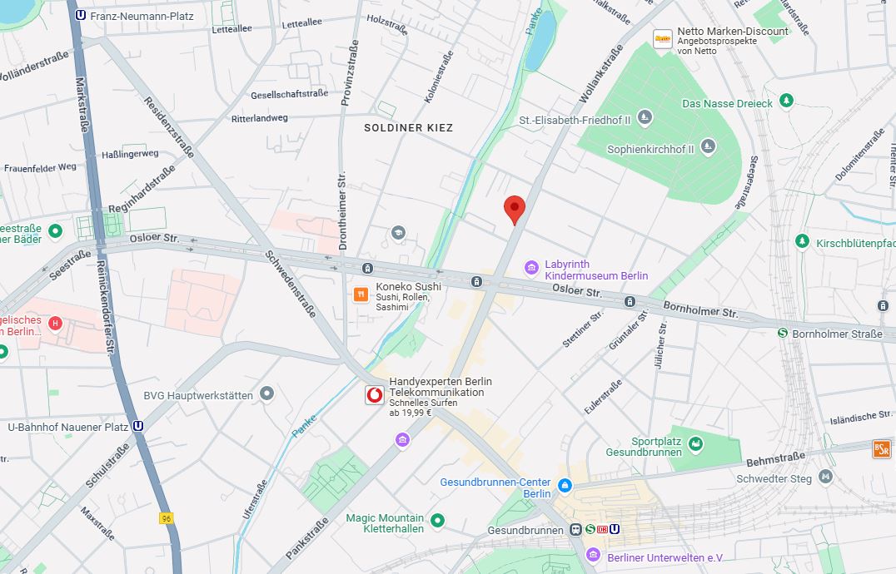Click the red location pin marker

coord(515,210)
